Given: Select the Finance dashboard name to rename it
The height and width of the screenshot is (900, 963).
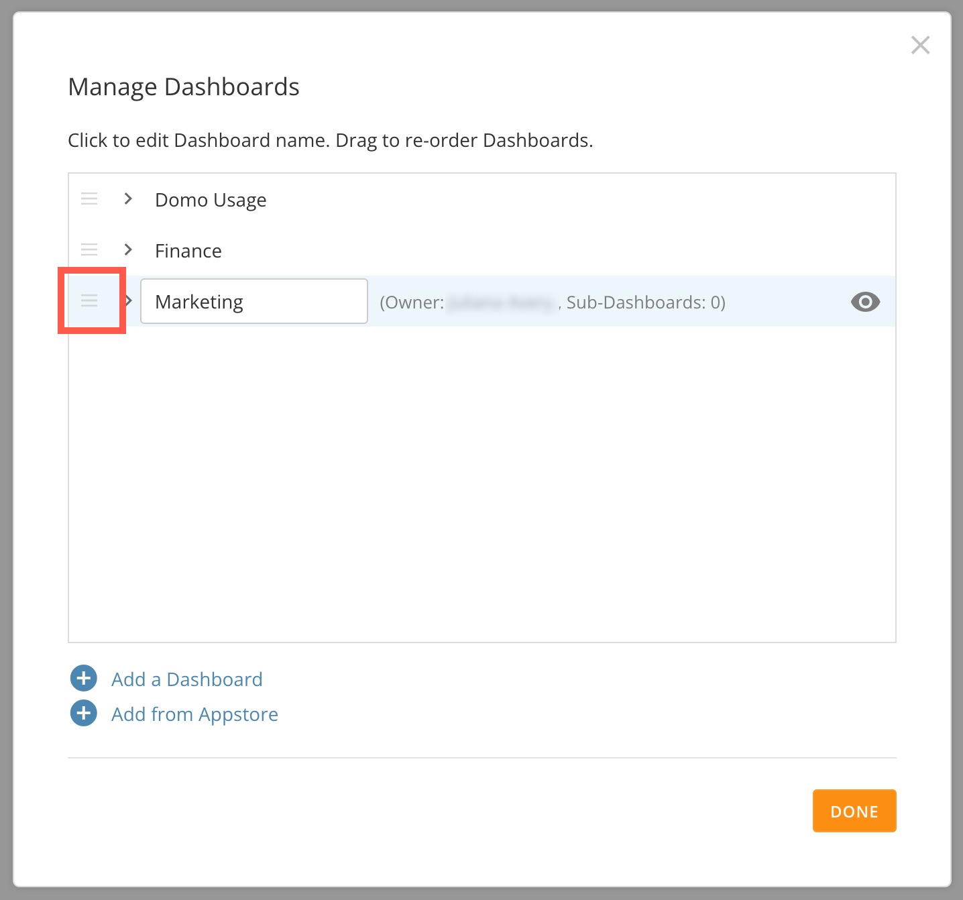Looking at the screenshot, I should pos(188,249).
